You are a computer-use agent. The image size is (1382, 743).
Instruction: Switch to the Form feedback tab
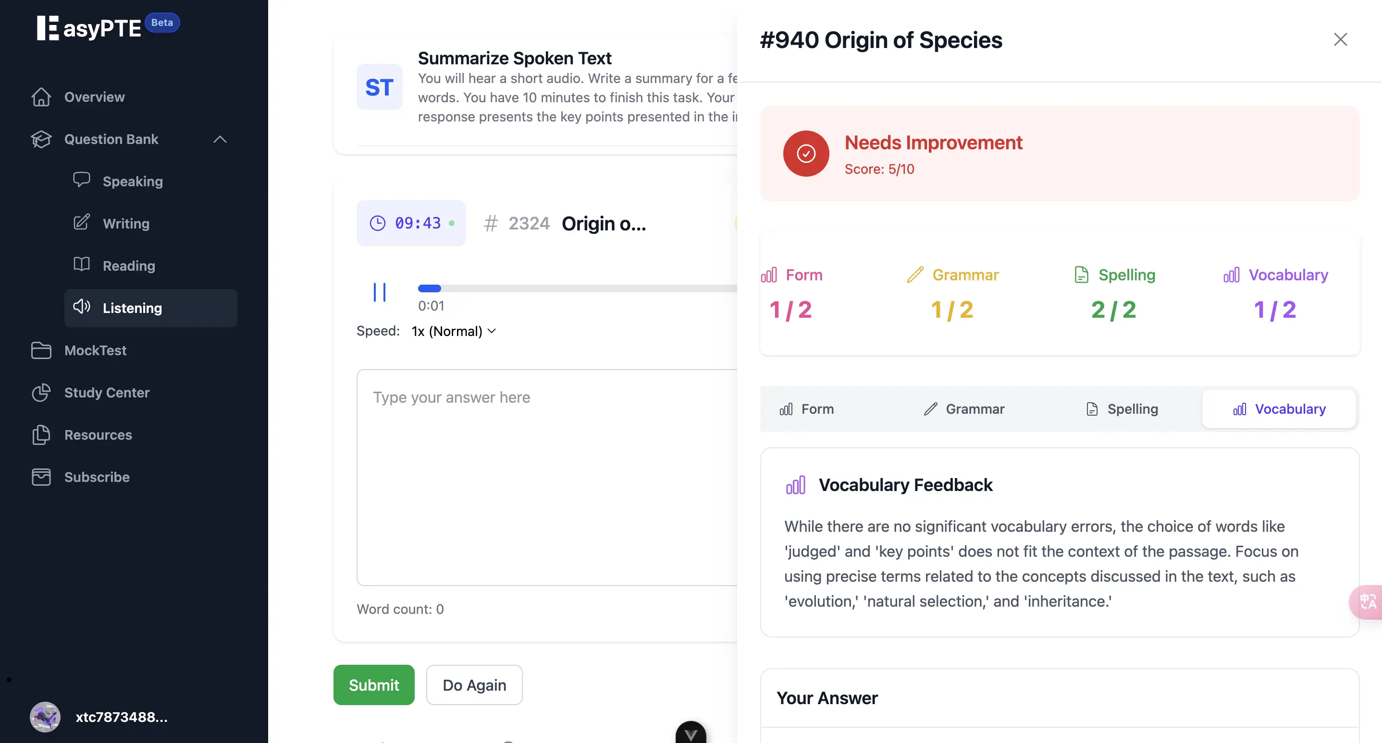coord(806,409)
